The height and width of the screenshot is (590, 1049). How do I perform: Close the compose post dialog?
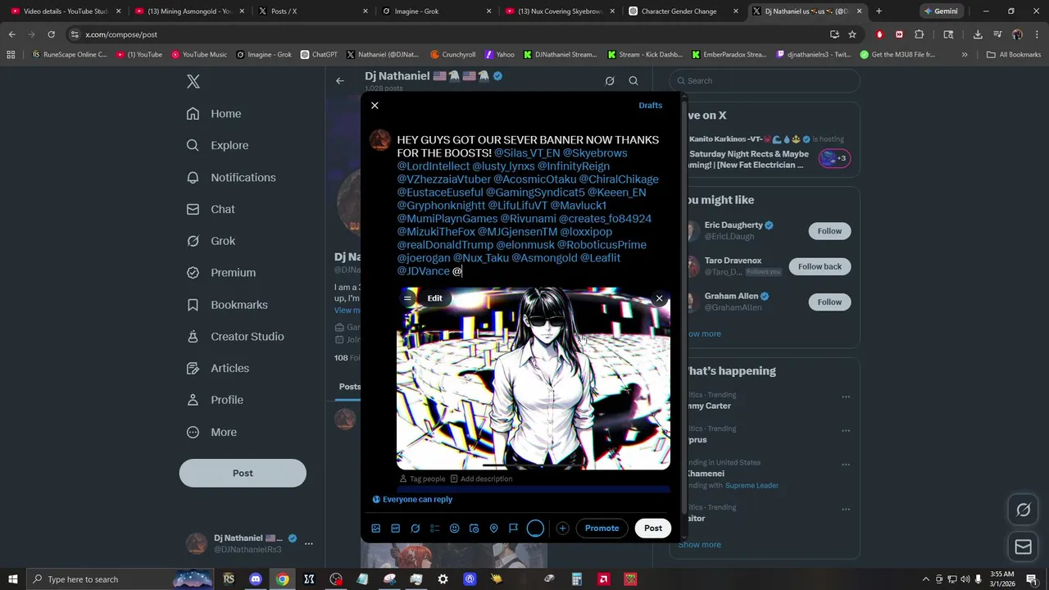[x=375, y=106]
